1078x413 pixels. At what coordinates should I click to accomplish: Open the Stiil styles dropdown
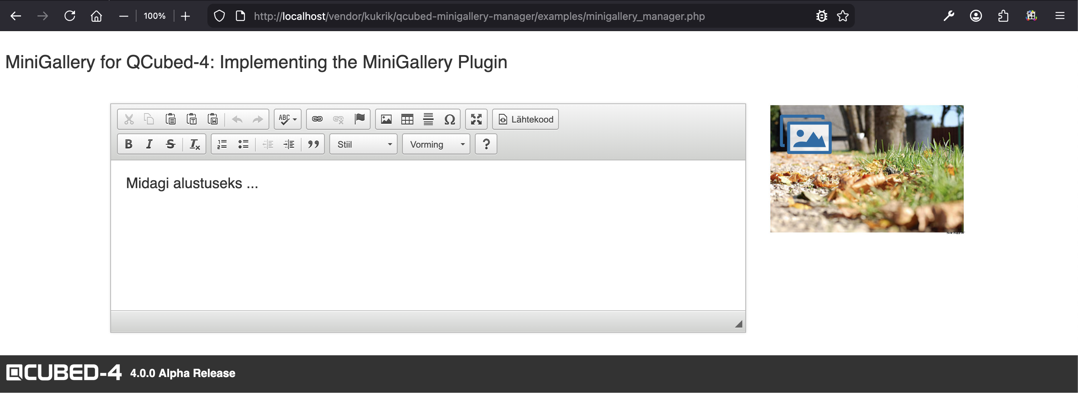pyautogui.click(x=362, y=144)
